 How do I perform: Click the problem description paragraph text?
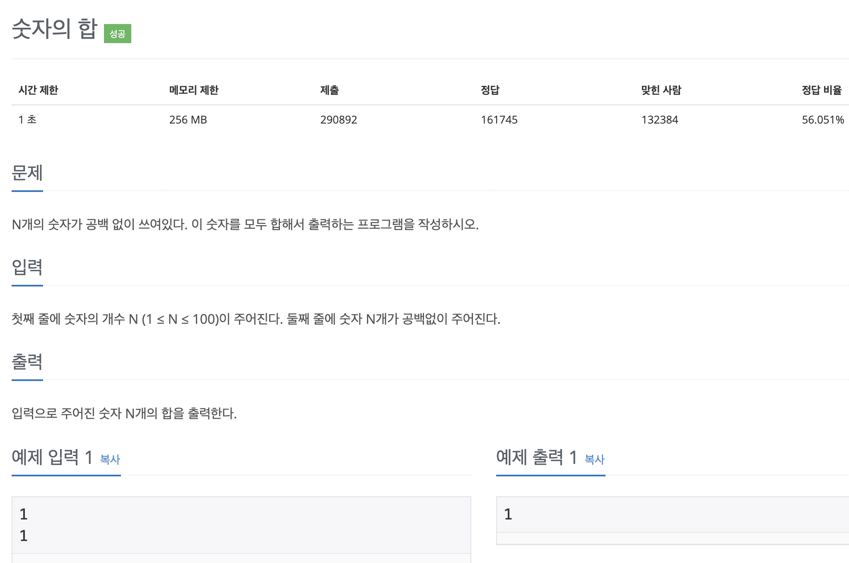tap(245, 224)
